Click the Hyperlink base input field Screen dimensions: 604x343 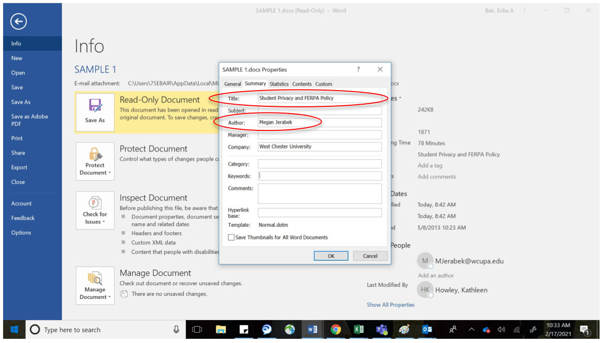(x=320, y=213)
